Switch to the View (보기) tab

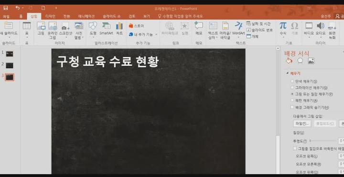[147, 16]
